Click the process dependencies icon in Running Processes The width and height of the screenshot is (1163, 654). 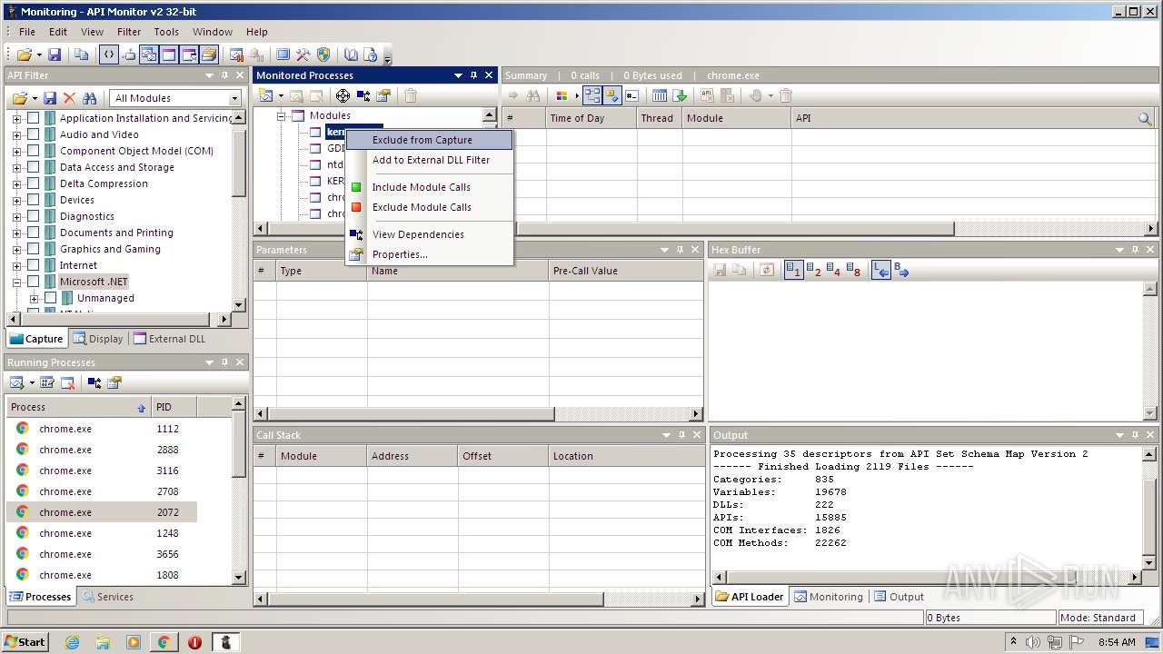94,382
